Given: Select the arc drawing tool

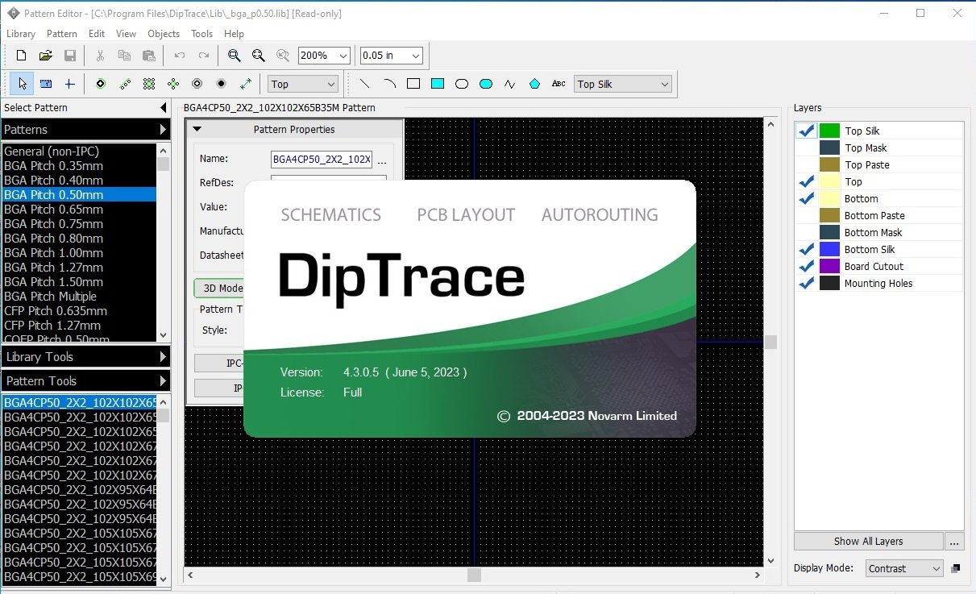Looking at the screenshot, I should [389, 84].
